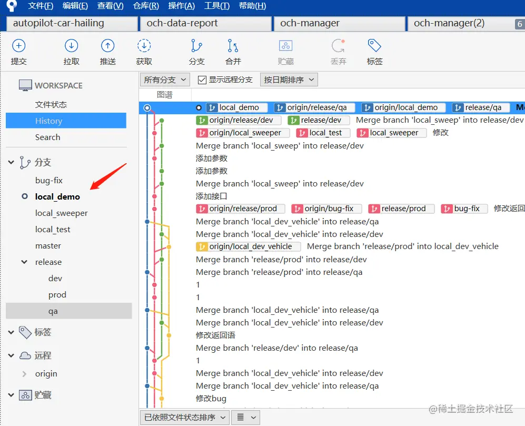
Task: Click the origin/local_demo branch label
Action: 403,107
